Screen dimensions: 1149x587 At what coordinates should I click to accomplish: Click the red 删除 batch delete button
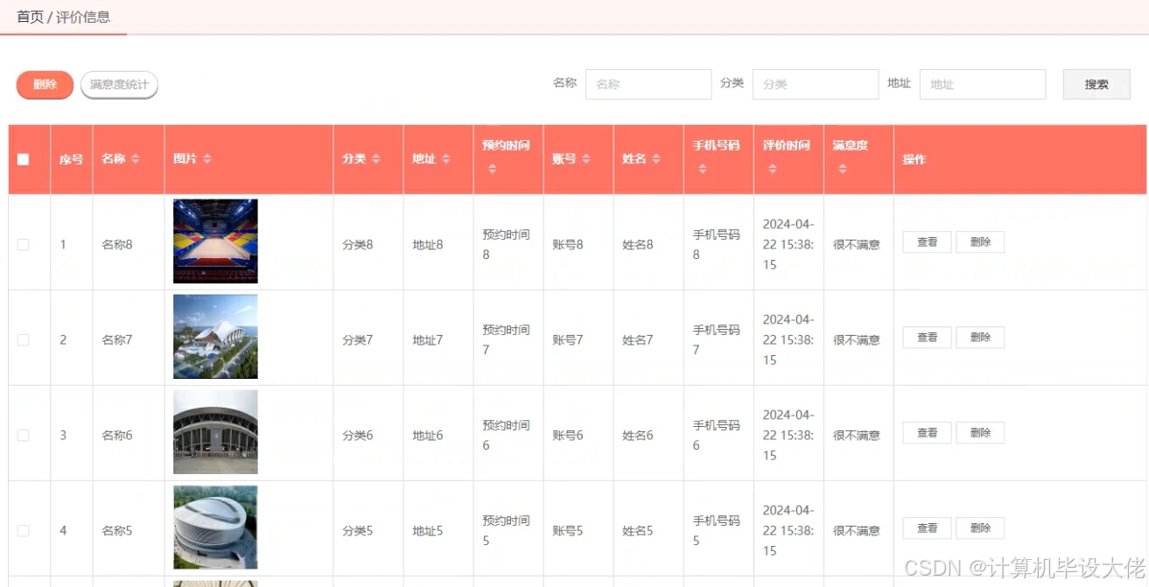coord(45,85)
